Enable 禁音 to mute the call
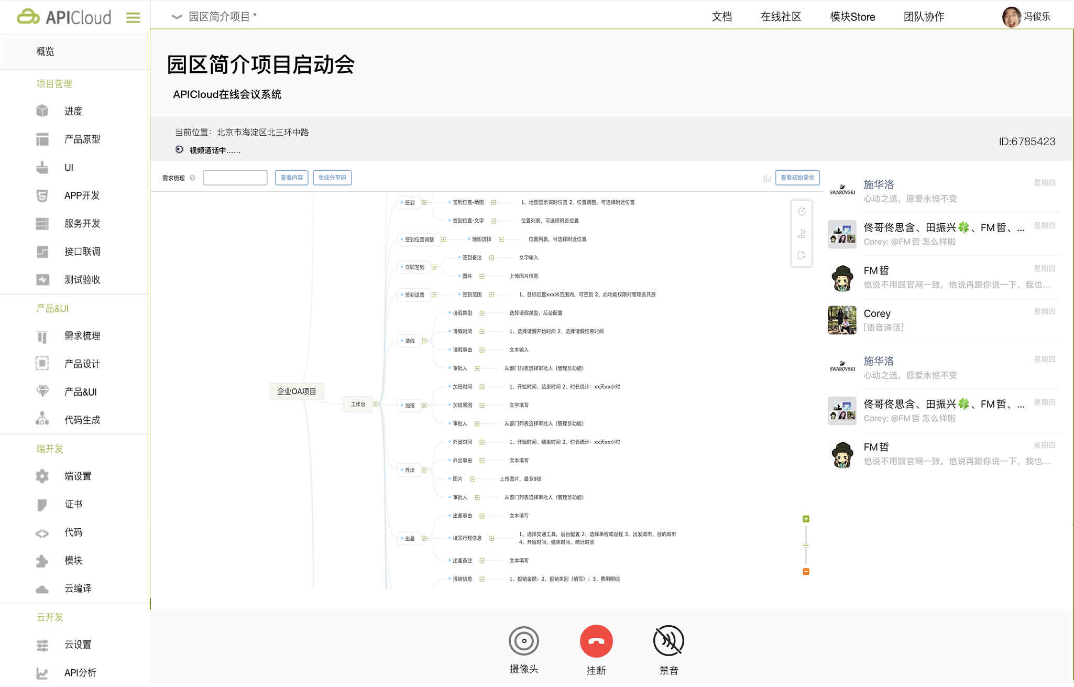This screenshot has height=687, width=1074. [x=668, y=640]
